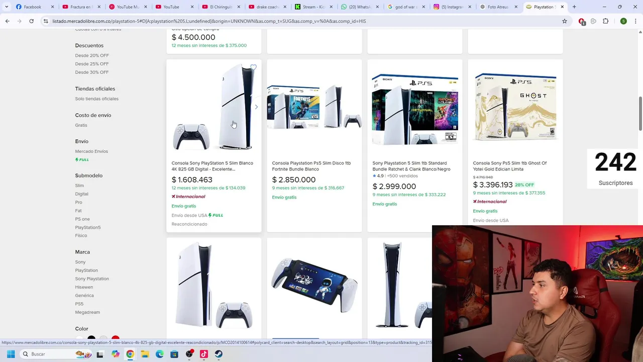Switch to the Facebook tab
This screenshot has height=362, width=643.
(34, 7)
